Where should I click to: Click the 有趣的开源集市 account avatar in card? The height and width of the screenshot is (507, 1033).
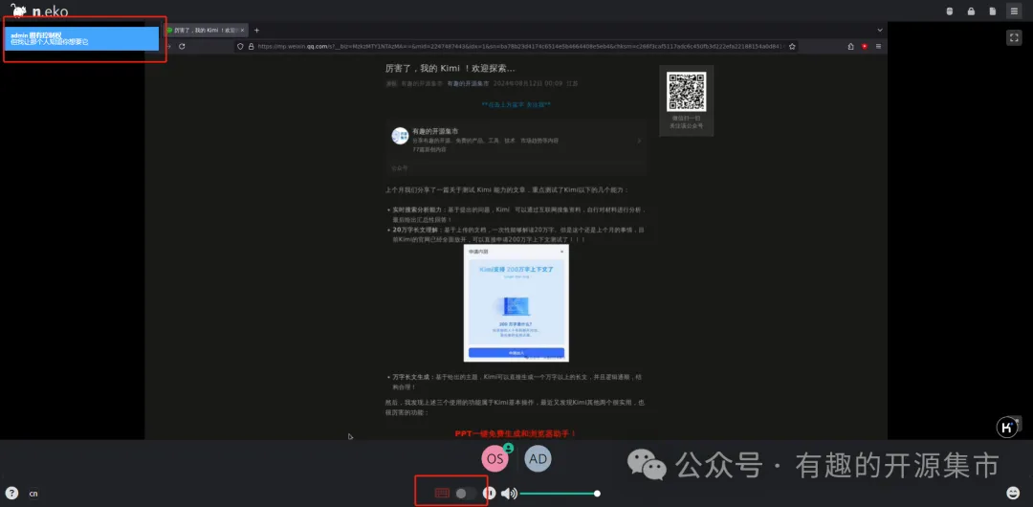point(400,136)
